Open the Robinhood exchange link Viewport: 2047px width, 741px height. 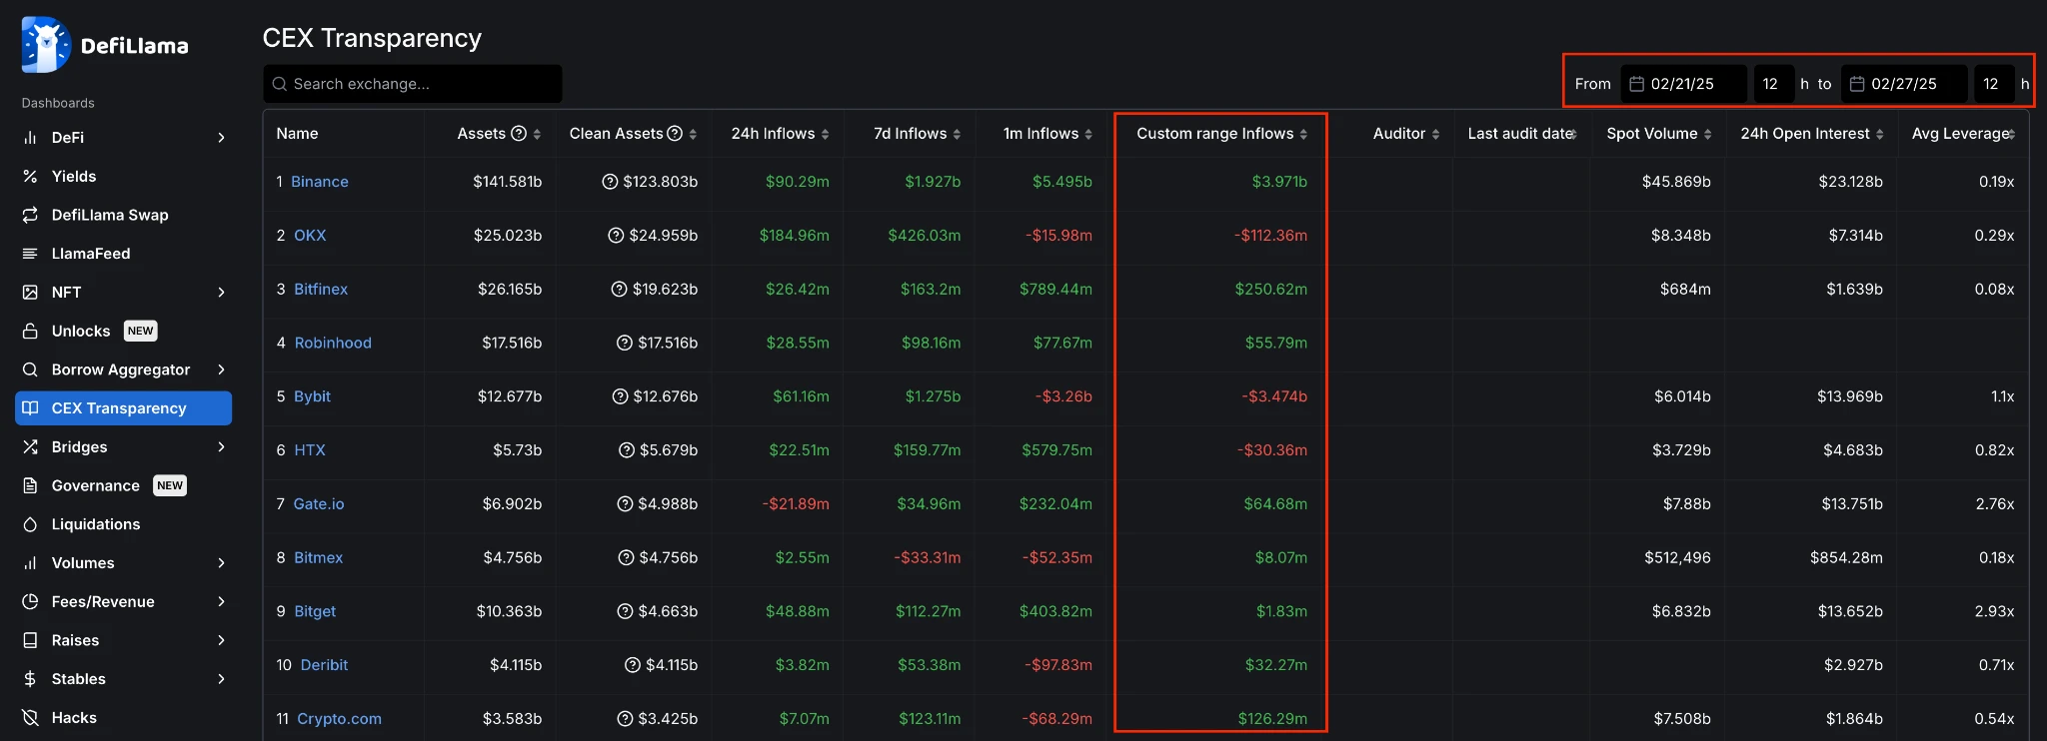click(x=333, y=343)
